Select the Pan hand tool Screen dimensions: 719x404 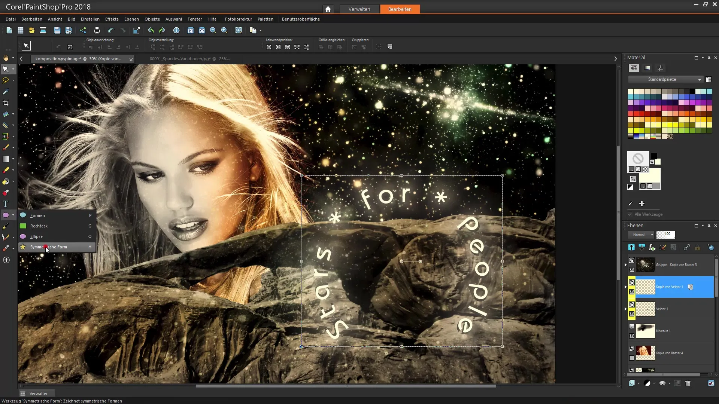(x=6, y=58)
